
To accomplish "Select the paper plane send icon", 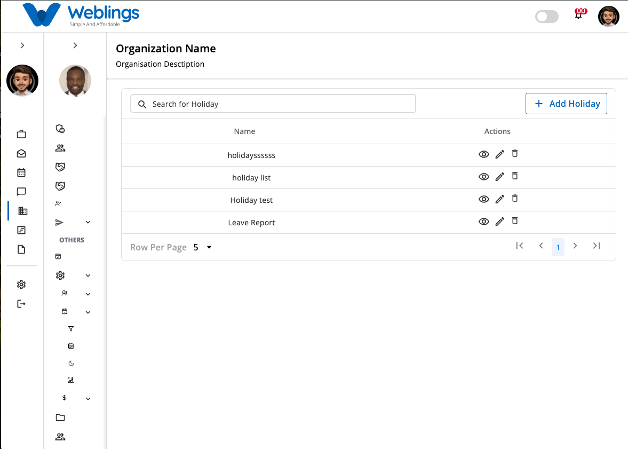I will click(59, 223).
